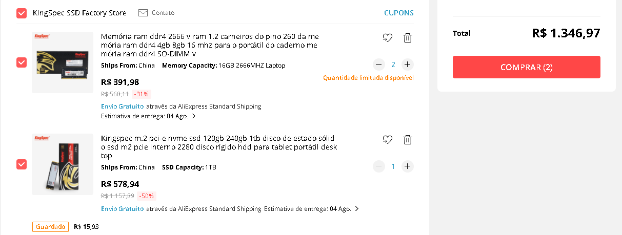The height and width of the screenshot is (235, 622).
Task: Open the RAM memory product thumbnail
Action: (x=63, y=62)
